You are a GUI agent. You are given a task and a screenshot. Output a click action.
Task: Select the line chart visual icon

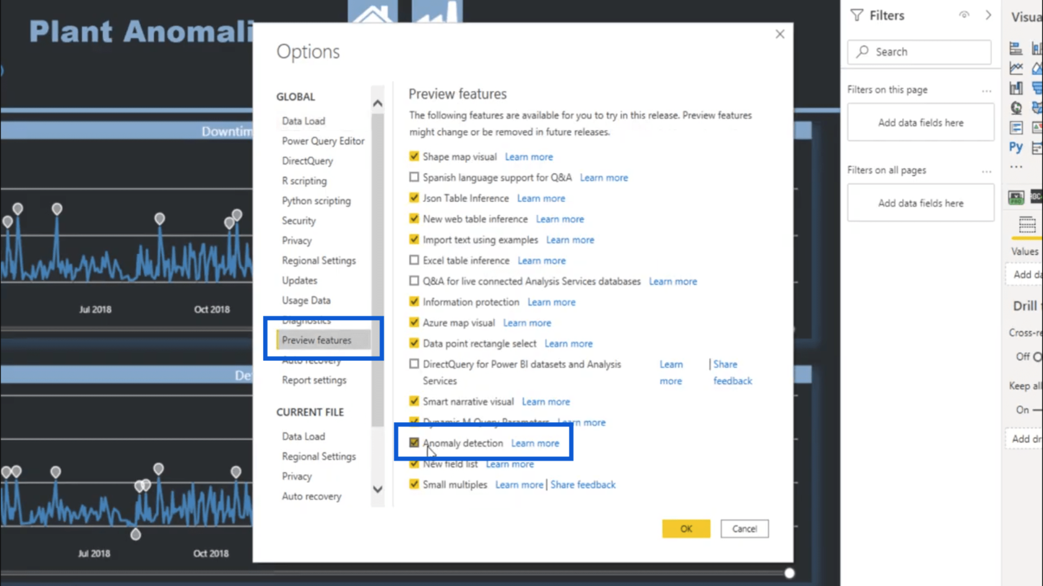[1016, 68]
